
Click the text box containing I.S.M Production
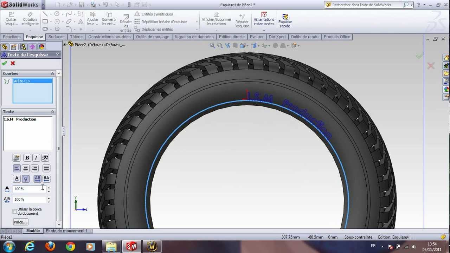pyautogui.click(x=28, y=133)
